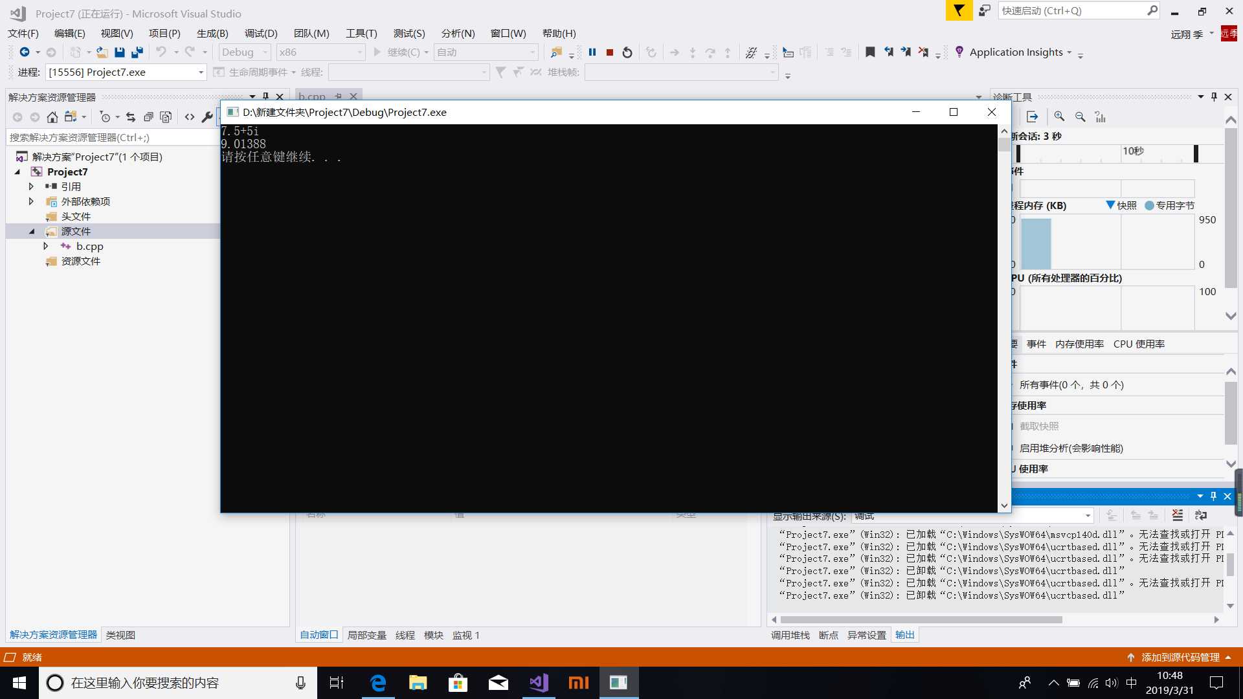This screenshot has width=1243, height=699.
Task: Open the output source dropdown in Output
Action: click(x=972, y=516)
